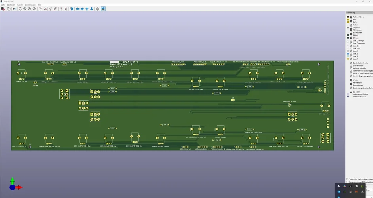Screen dimensions: 373x198
Task: Hide the Referenzen text
Action: pyautogui.click(x=351, y=83)
